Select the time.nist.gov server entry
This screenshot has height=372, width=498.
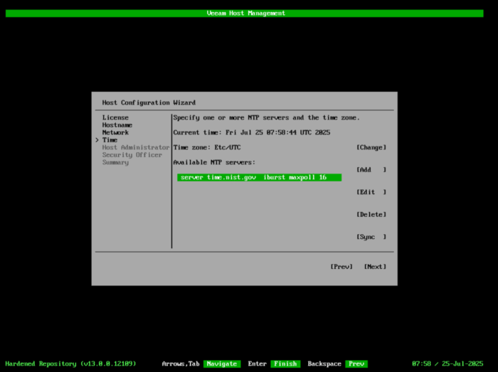(259, 177)
